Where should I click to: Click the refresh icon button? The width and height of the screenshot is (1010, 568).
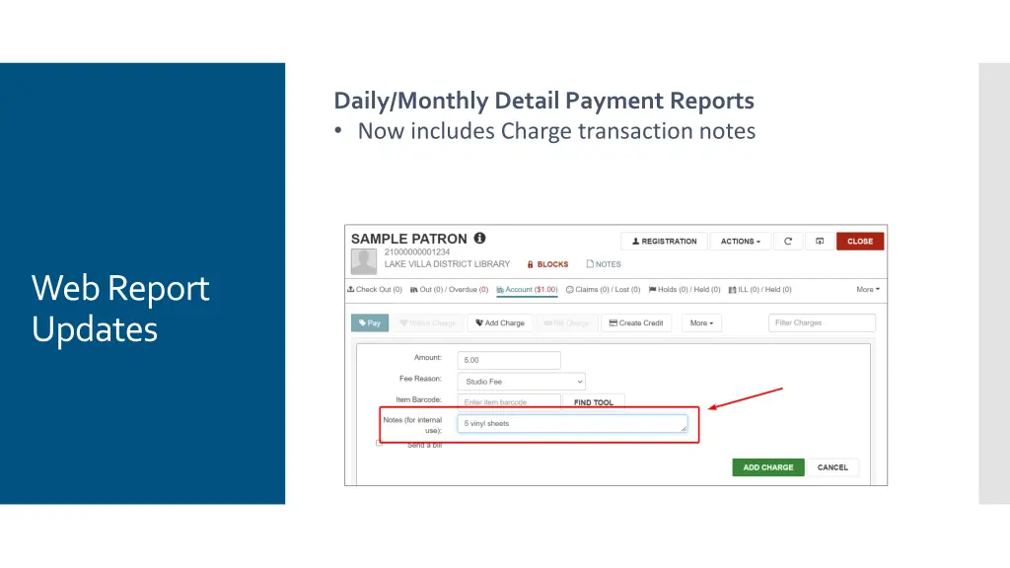(x=787, y=242)
